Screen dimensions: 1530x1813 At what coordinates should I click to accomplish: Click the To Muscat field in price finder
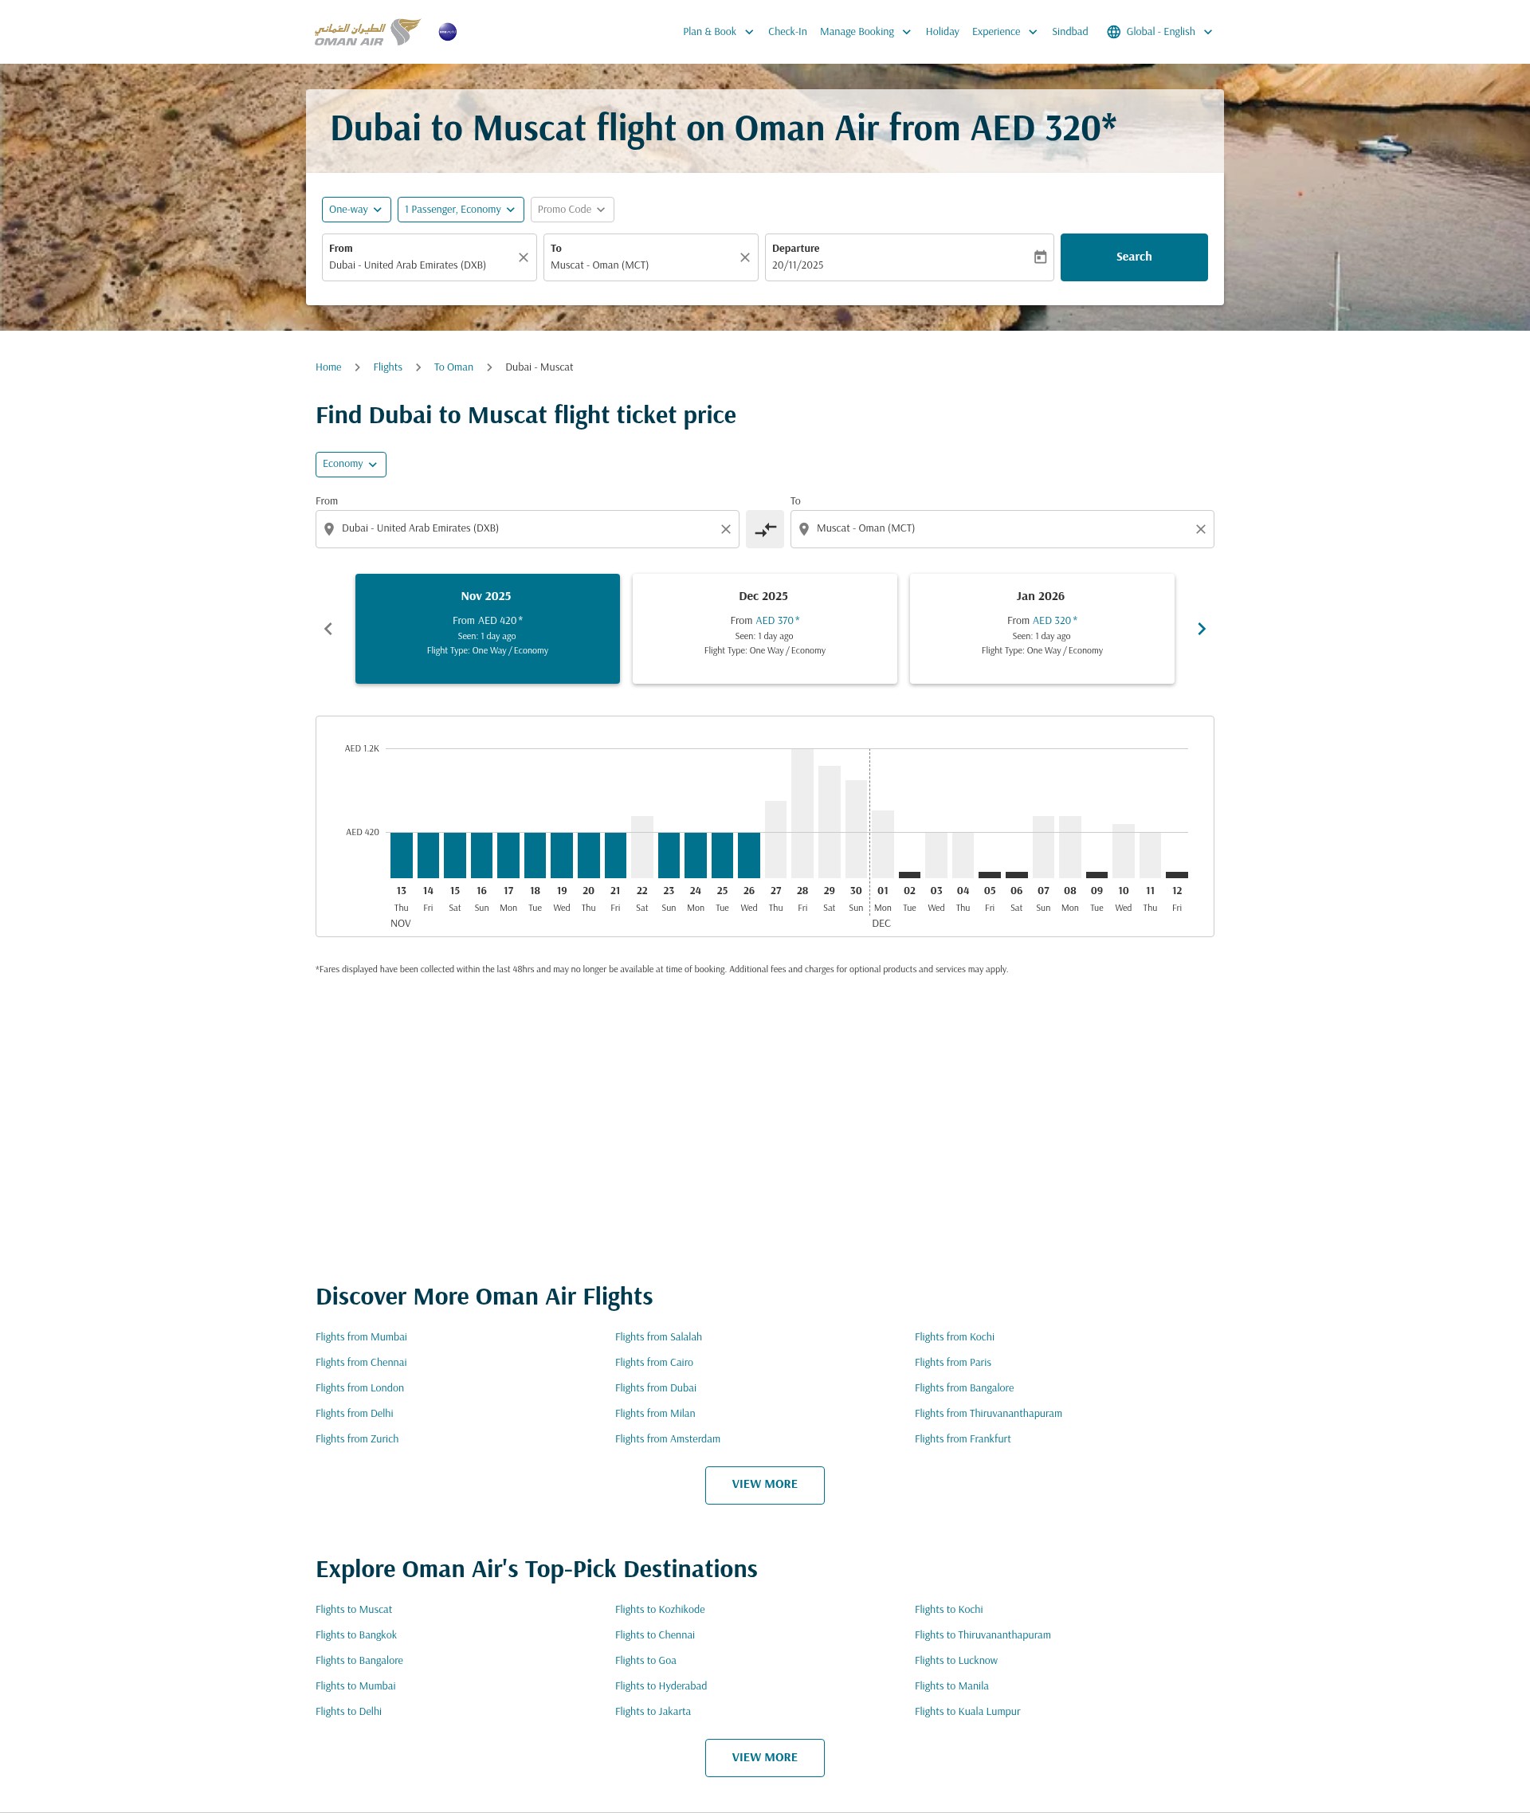[x=1002, y=529]
